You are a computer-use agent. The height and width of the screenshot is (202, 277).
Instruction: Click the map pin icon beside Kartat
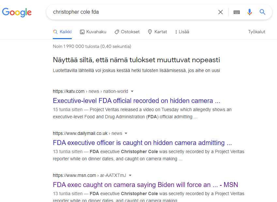[x=150, y=32]
